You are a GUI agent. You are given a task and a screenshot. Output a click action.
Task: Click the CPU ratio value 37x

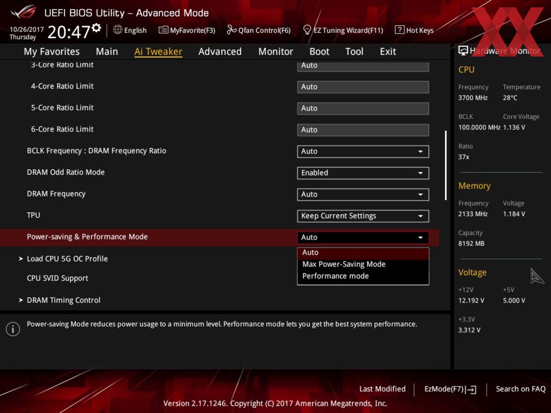[x=464, y=157]
